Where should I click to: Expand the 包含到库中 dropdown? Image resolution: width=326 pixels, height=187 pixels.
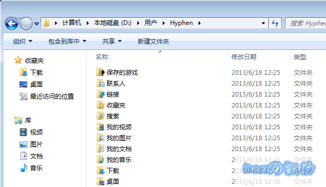coord(67,42)
